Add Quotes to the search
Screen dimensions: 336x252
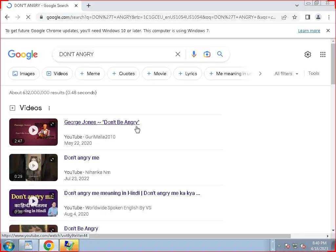123,73
